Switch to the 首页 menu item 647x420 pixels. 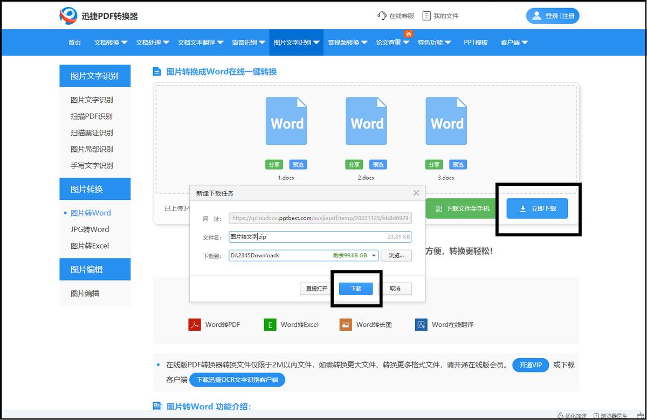pos(74,42)
